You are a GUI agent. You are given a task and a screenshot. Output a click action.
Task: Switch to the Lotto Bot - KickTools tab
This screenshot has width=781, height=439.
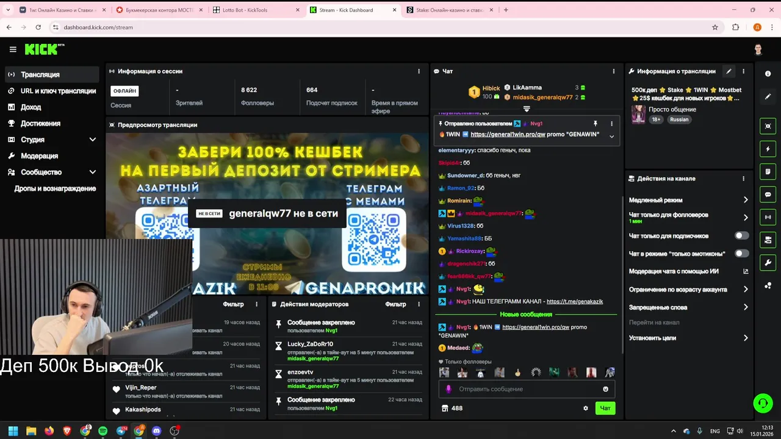point(257,10)
